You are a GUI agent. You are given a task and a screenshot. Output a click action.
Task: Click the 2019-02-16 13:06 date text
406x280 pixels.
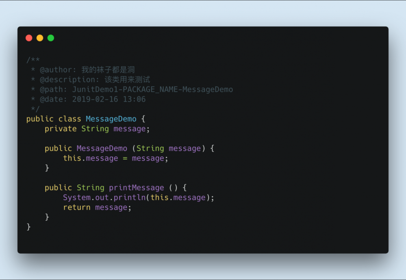[109, 99]
